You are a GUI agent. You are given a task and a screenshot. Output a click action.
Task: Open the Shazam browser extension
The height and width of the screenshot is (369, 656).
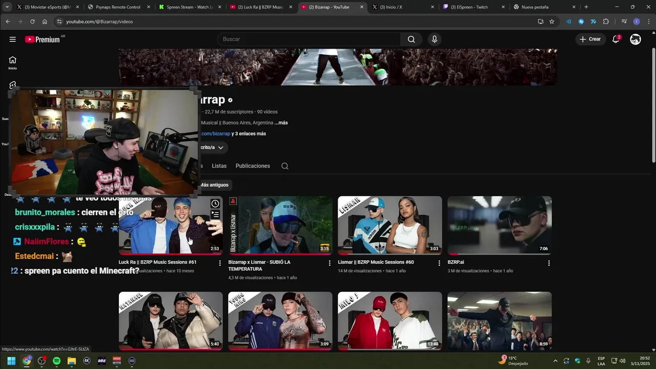[x=581, y=22]
